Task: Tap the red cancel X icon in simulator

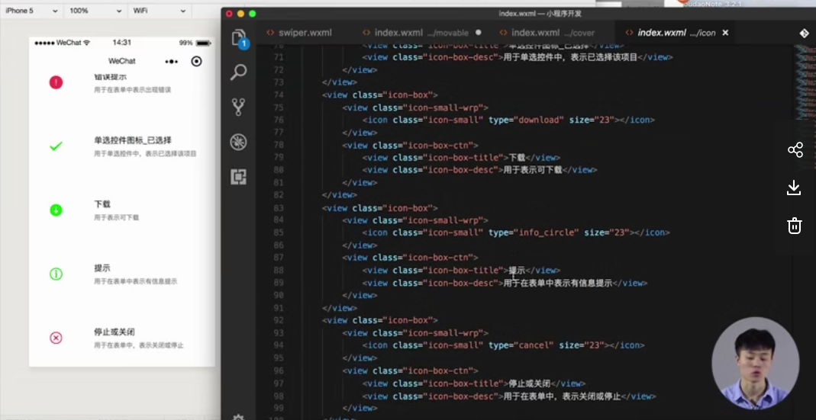Action: pyautogui.click(x=56, y=338)
